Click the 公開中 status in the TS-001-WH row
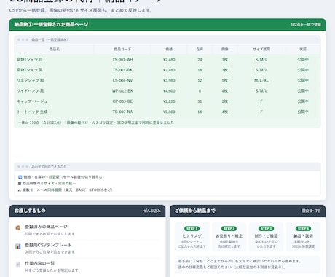The image size is (335, 277). [303, 60]
